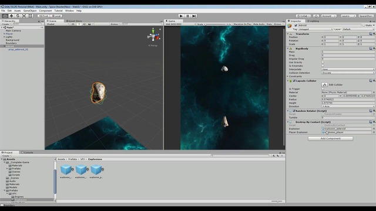Open the File menu
This screenshot has height=211, width=376.
[x=3, y=11]
